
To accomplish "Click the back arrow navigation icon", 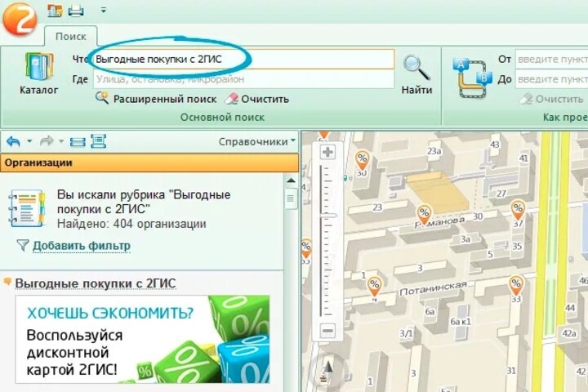I will point(13,141).
